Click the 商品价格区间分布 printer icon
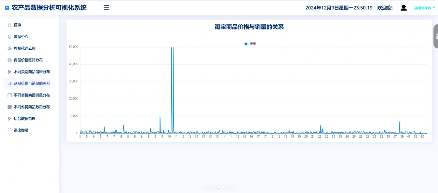438x193 pixels. (x=10, y=60)
